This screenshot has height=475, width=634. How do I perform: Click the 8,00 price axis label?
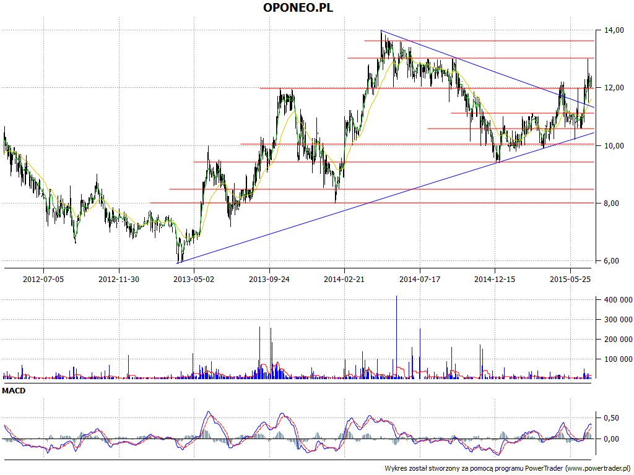[x=612, y=203]
